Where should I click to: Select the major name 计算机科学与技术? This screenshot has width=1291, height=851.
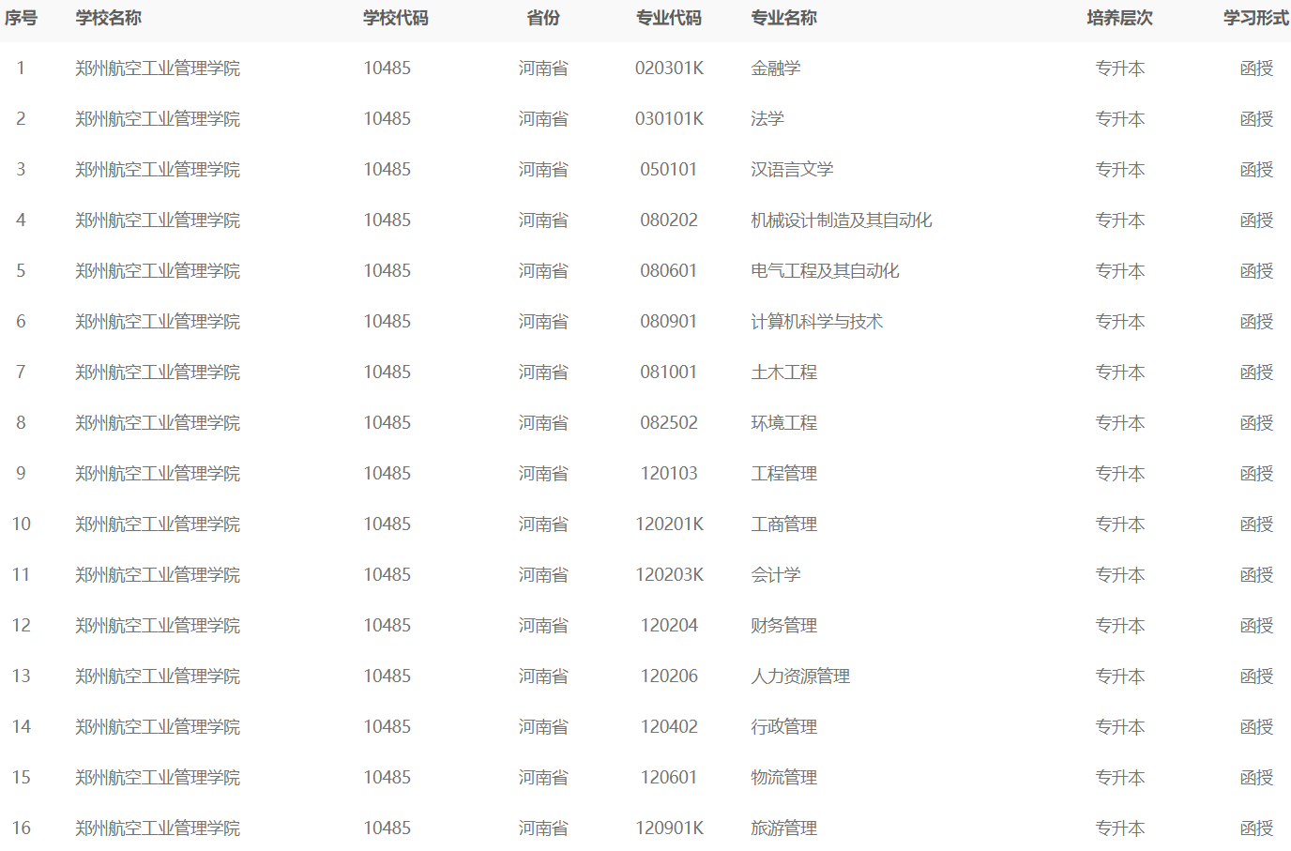click(817, 322)
